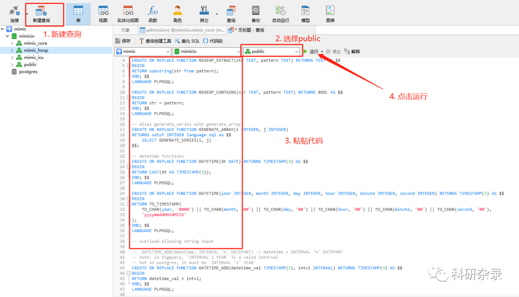Open the 实体化视图 (Materialized Views) icon
Screen dimensions: 519x297
point(127,13)
